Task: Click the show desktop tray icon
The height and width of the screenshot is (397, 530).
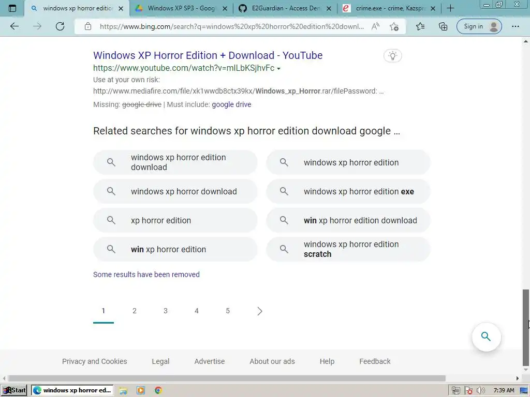Action: [x=524, y=390]
